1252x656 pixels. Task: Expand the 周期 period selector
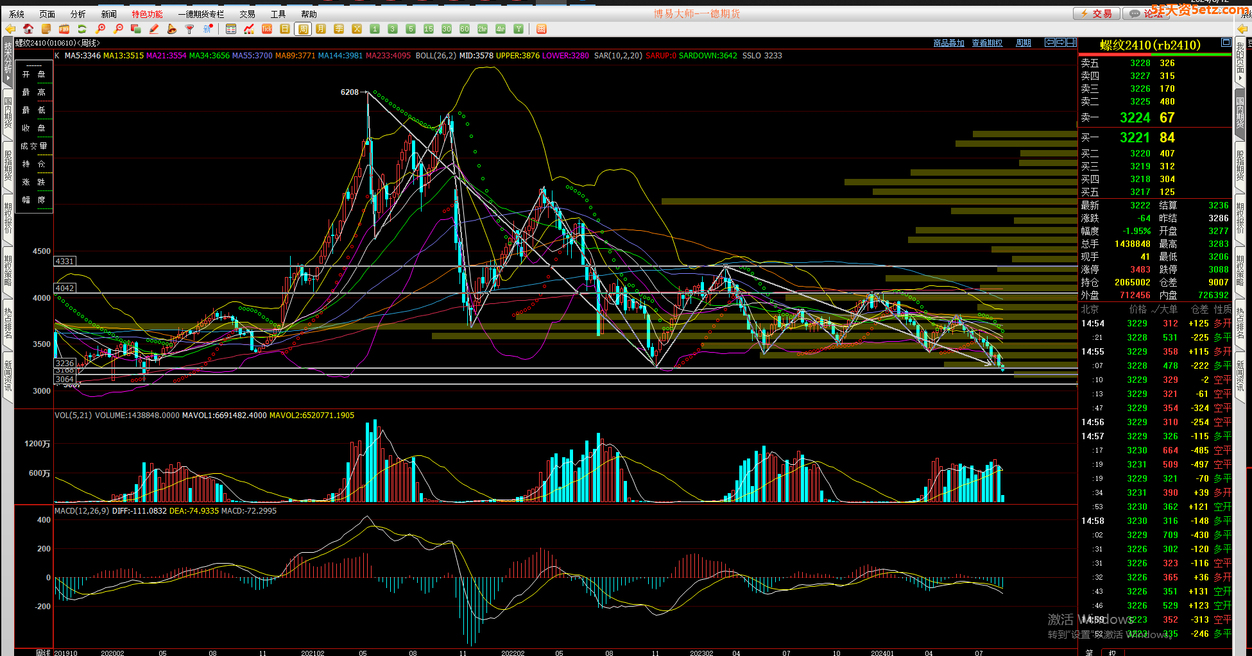(x=1024, y=43)
